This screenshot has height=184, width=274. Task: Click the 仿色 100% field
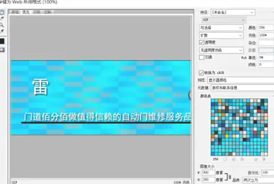coord(266,35)
